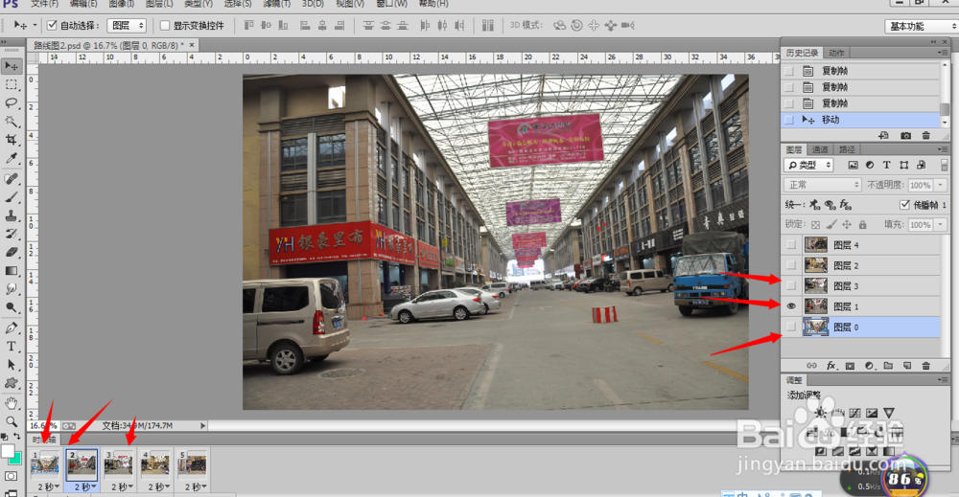Create new group folder in Layers panel
This screenshot has height=497, width=959.
[x=888, y=366]
